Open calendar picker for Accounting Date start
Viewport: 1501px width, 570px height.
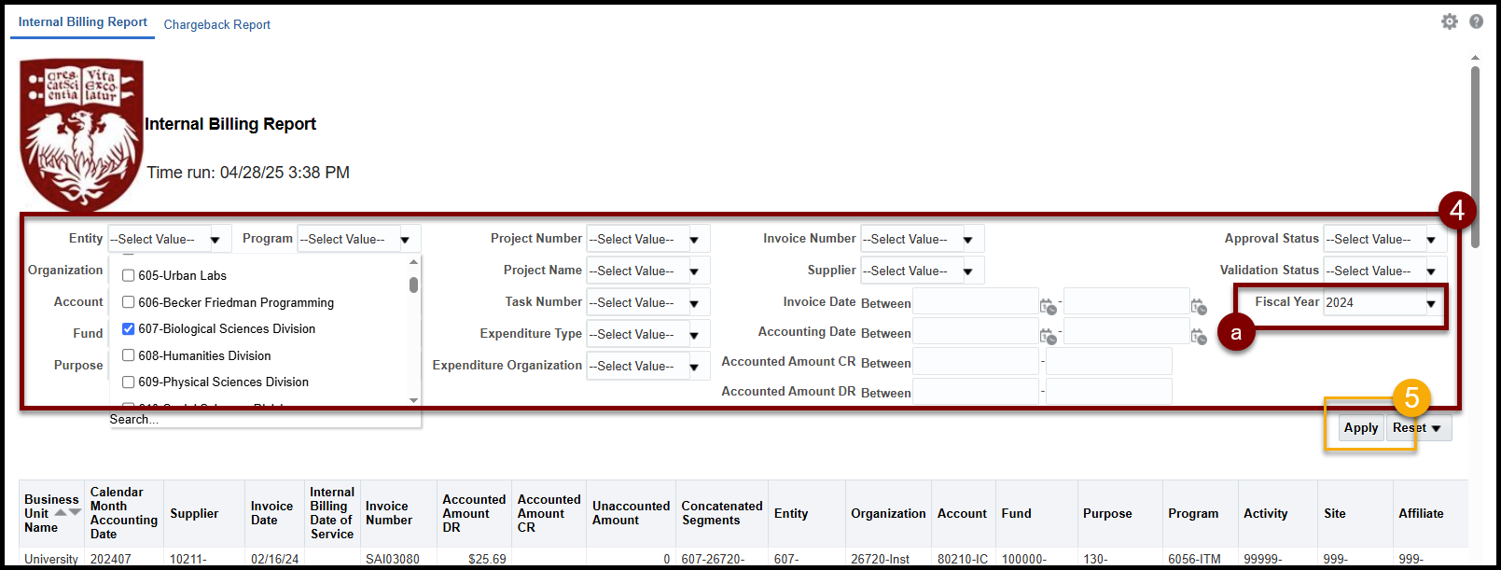[1049, 336]
